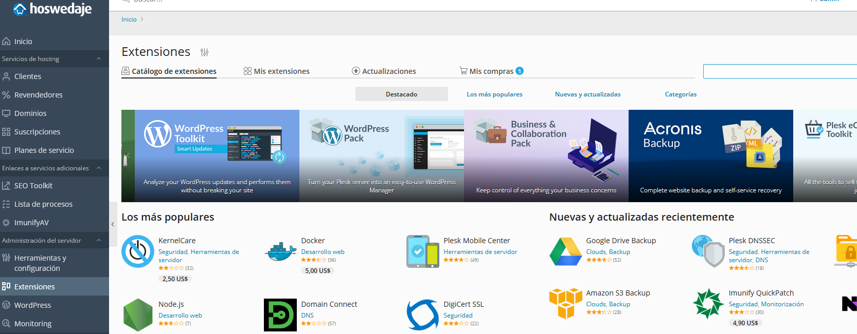The width and height of the screenshot is (857, 334).
Task: Click the Plesk Mobile Center star rating
Action: click(456, 260)
